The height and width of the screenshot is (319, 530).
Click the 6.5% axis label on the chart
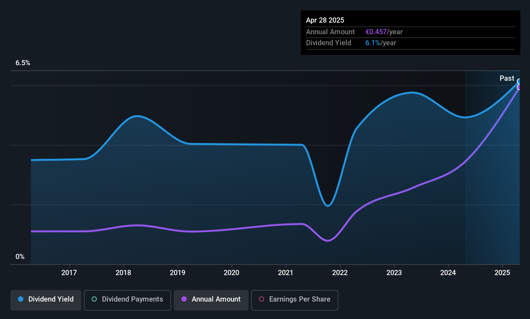click(23, 63)
